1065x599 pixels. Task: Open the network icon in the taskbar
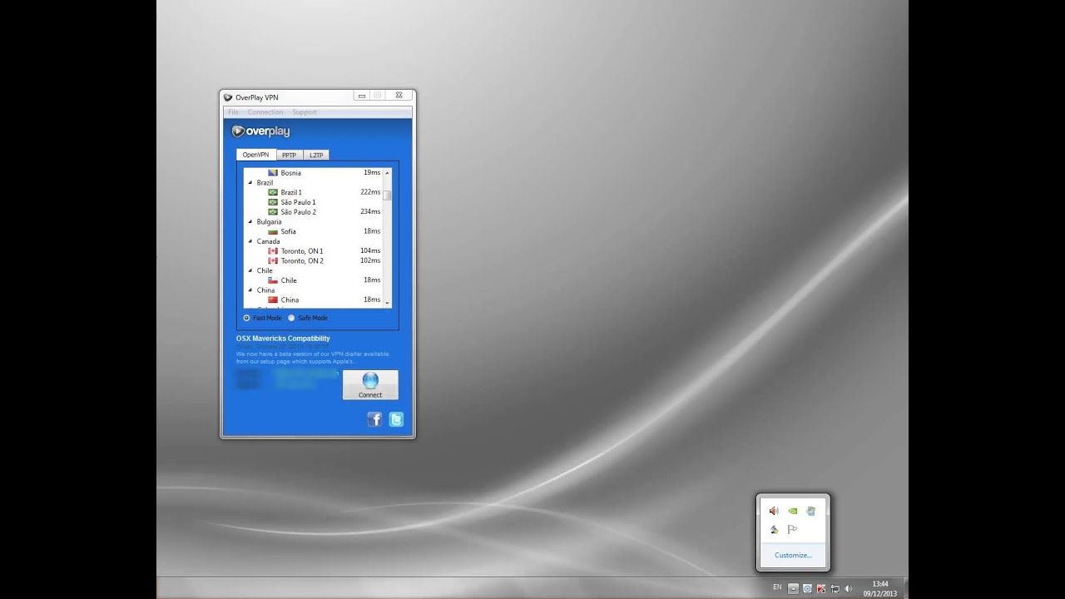pyautogui.click(x=835, y=588)
